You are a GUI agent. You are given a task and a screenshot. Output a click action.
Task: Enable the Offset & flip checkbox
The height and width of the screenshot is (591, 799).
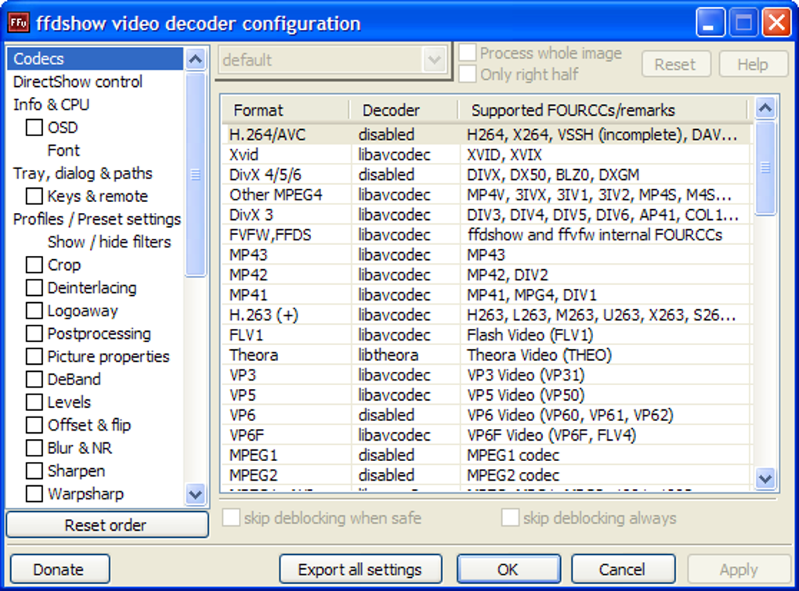[x=34, y=425]
